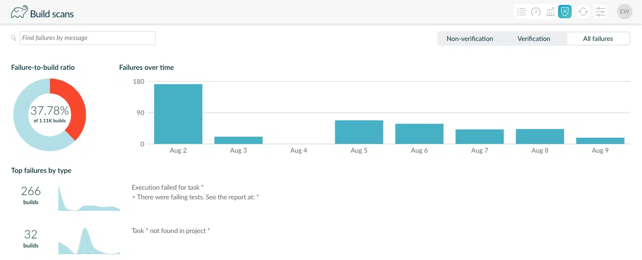Click the Find failures by message field
The image size is (642, 260).
pos(87,38)
